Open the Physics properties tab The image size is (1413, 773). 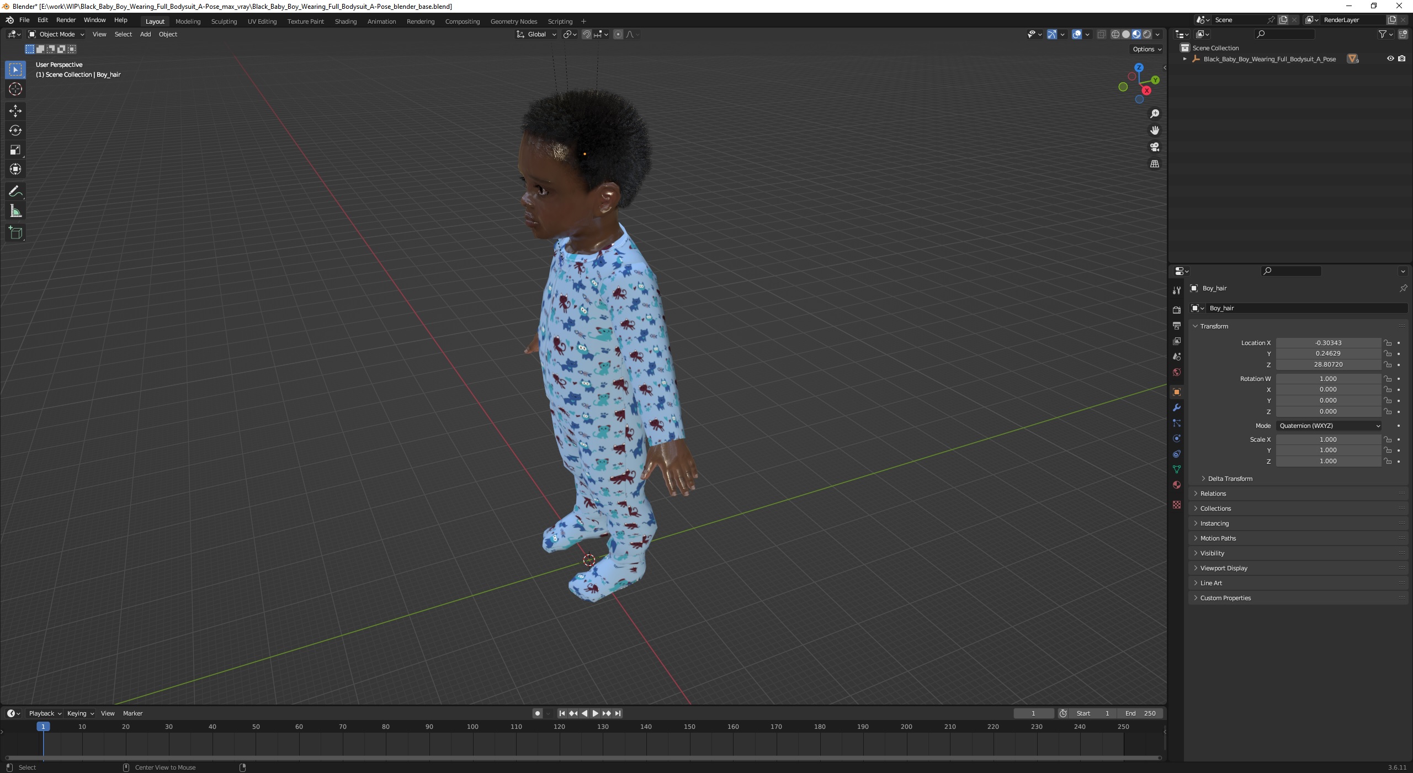(1176, 438)
